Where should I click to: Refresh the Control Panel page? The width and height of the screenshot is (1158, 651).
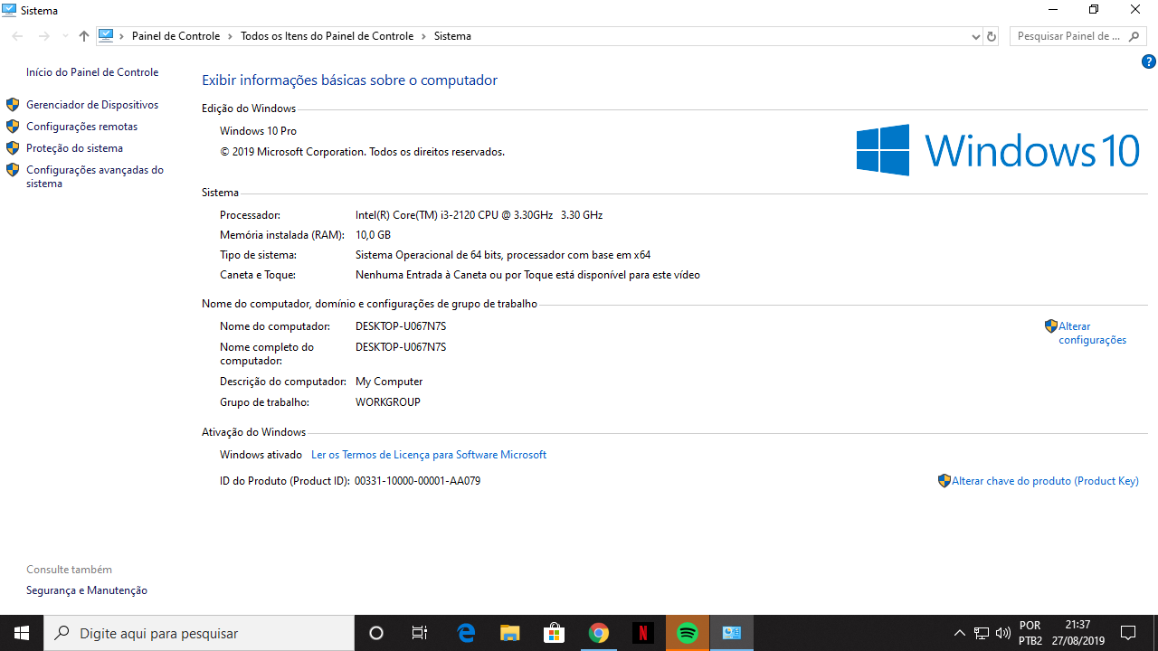992,36
